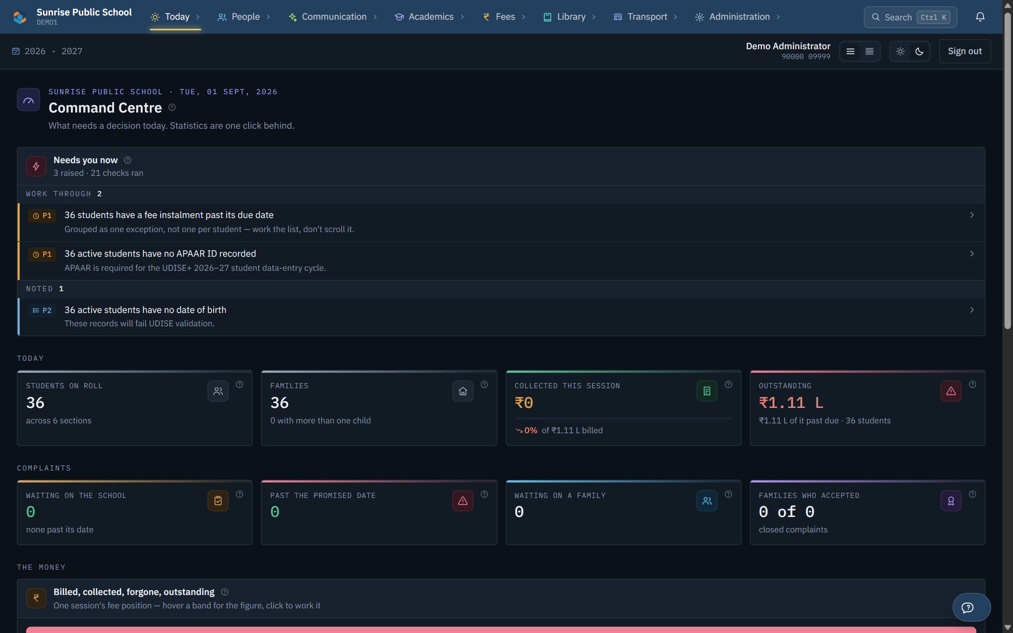Screen dimensions: 1013x633
Task: Open help icon beside Command Centre title
Action: [172, 108]
